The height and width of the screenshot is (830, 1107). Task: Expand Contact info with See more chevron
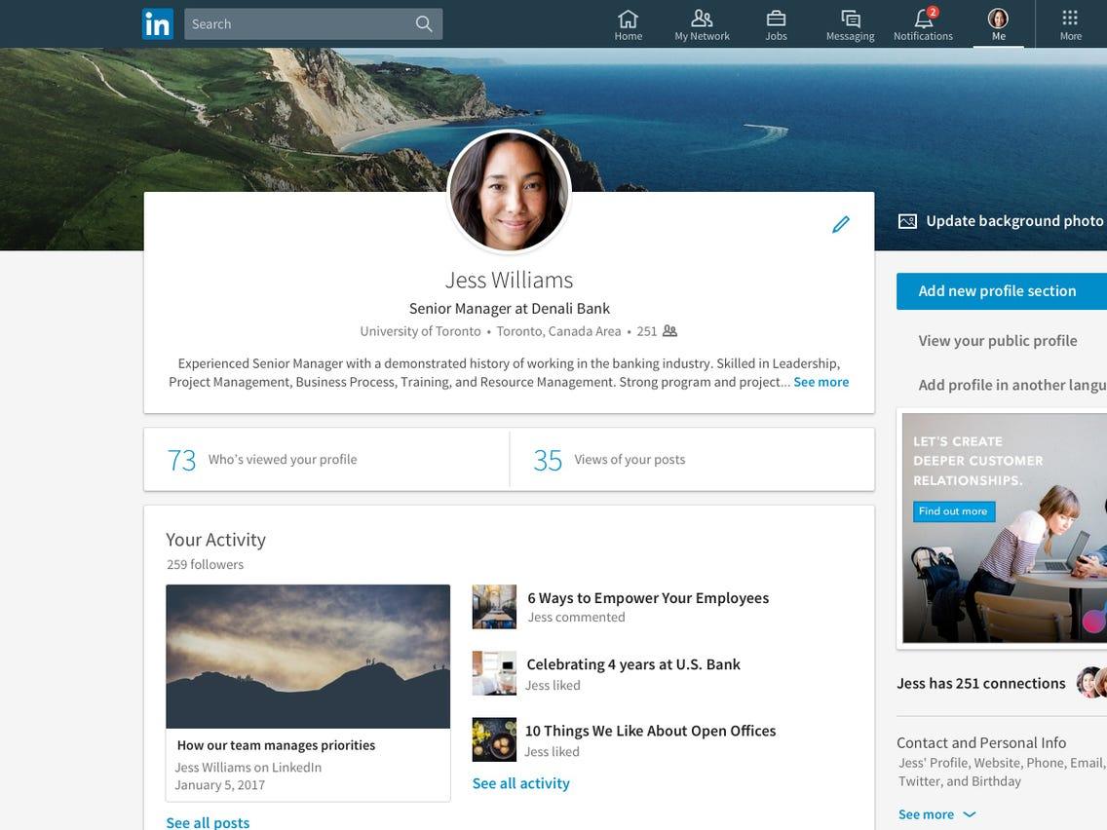point(936,814)
